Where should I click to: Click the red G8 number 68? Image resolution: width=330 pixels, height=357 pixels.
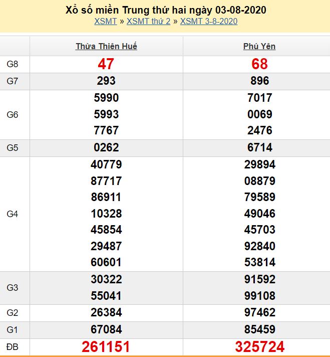click(x=259, y=64)
